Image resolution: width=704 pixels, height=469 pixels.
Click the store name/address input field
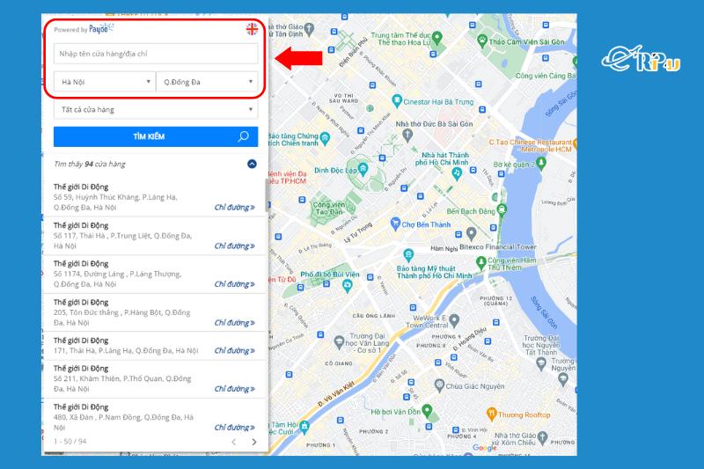click(156, 54)
